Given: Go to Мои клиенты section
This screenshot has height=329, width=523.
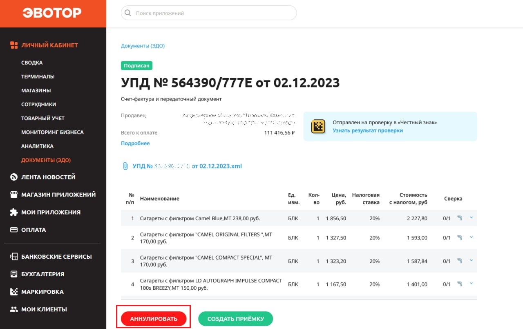Looking at the screenshot, I should click(x=44, y=309).
